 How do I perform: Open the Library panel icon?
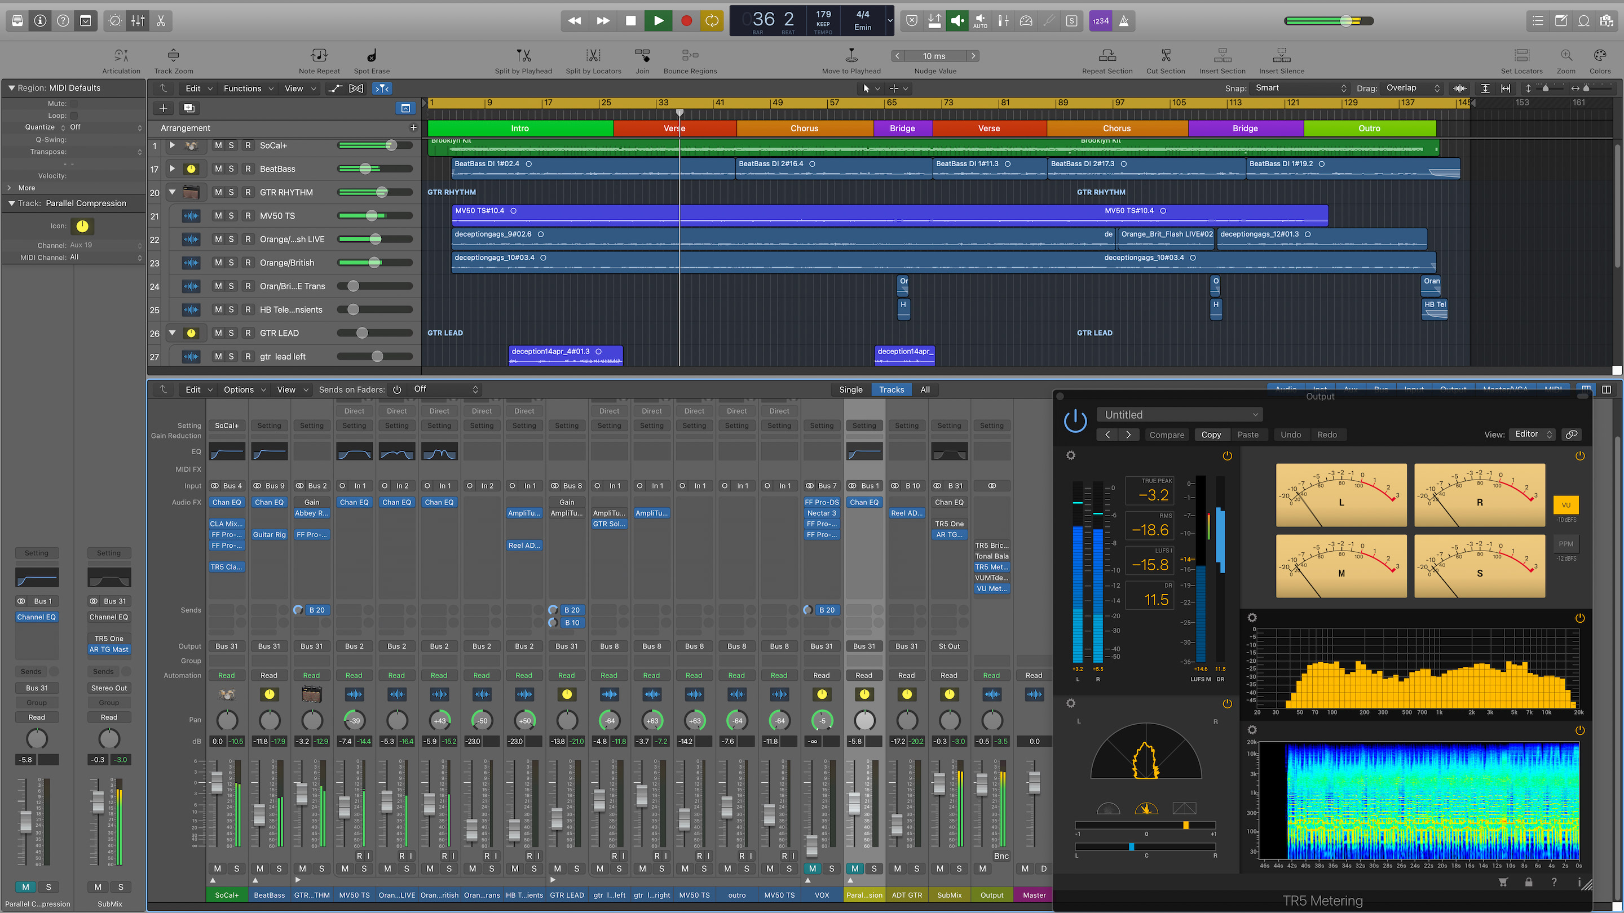point(17,21)
